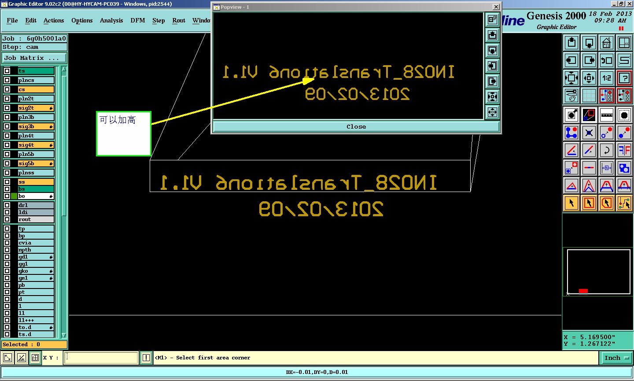Screen dimensions: 634x381
Task: Toggle the checkbox for layer drl
Action: click(x=7, y=205)
